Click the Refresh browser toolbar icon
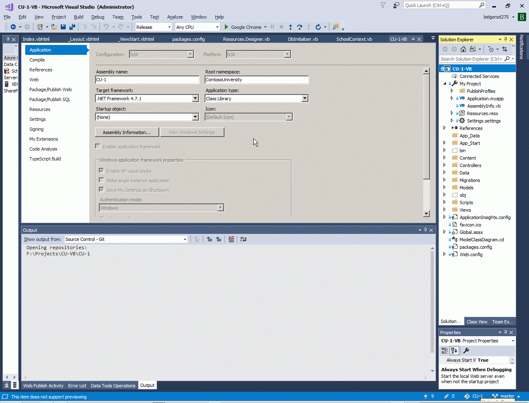This screenshot has height=403, width=529. (318, 27)
